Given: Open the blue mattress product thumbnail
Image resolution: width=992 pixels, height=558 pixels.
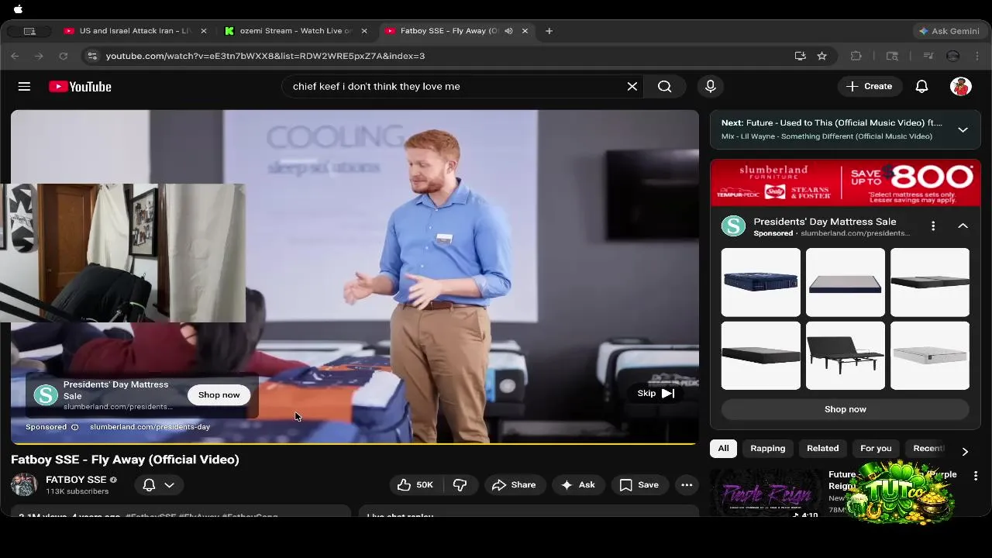Looking at the screenshot, I should [761, 282].
